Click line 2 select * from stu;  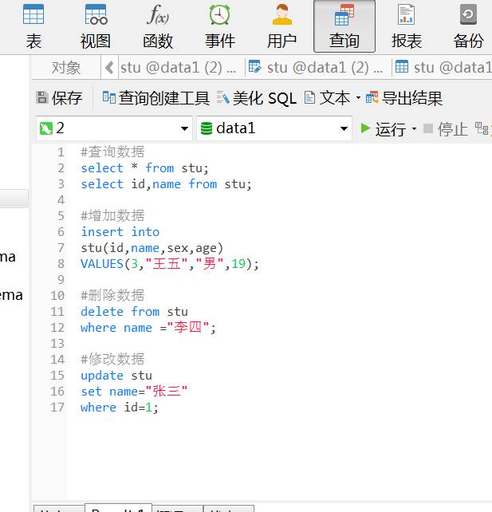pyautogui.click(x=144, y=168)
